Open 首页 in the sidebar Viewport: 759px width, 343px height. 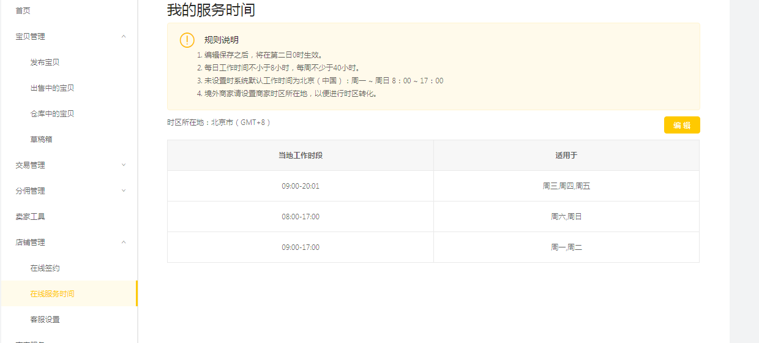23,11
